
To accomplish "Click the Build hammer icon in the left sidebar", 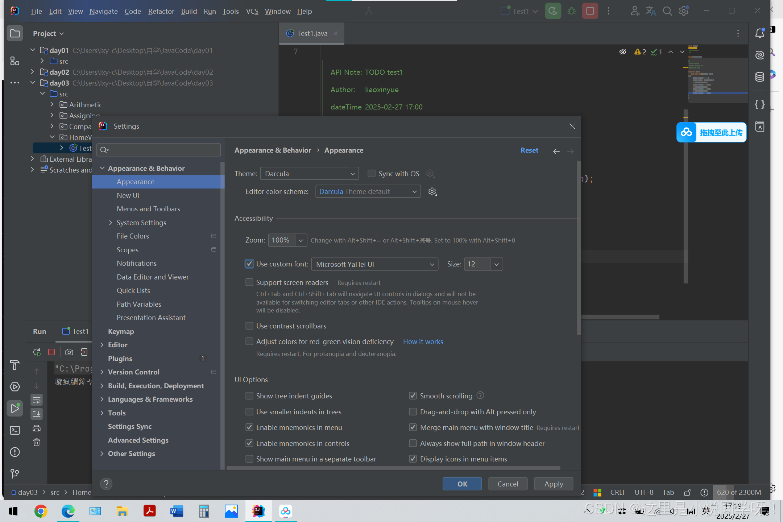I will click(15, 365).
